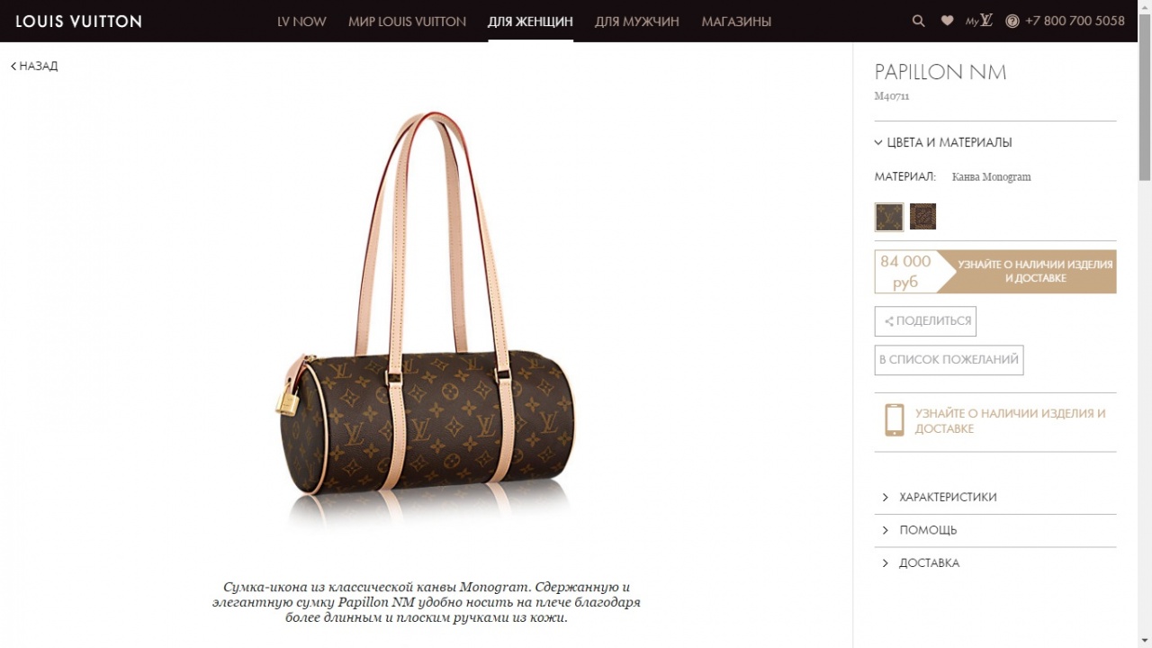Click the help question mark icon
This screenshot has height=648, width=1152.
1012,21
